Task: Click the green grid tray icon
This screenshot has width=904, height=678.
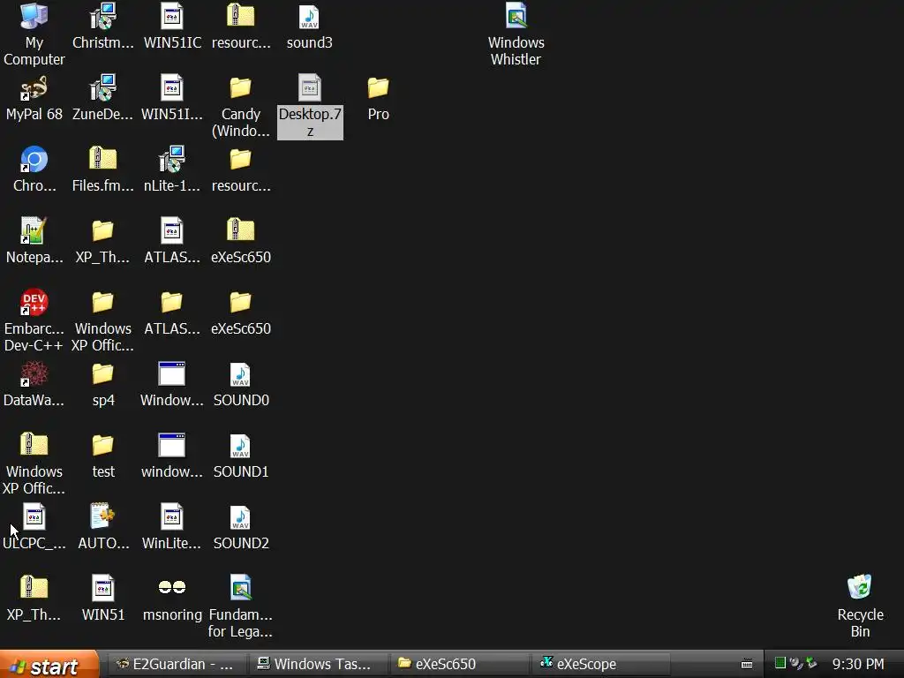Action: click(x=780, y=663)
